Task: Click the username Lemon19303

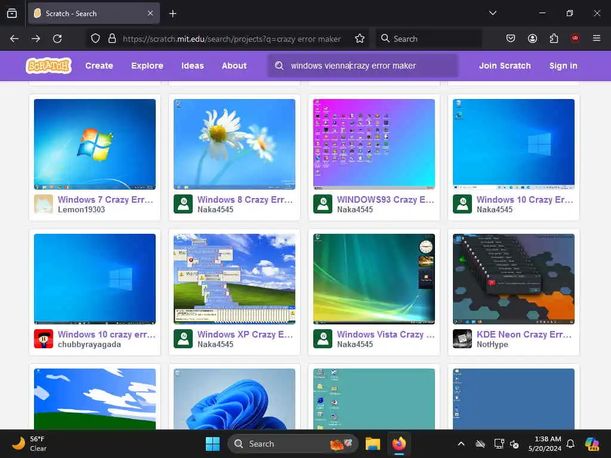Action: (81, 209)
